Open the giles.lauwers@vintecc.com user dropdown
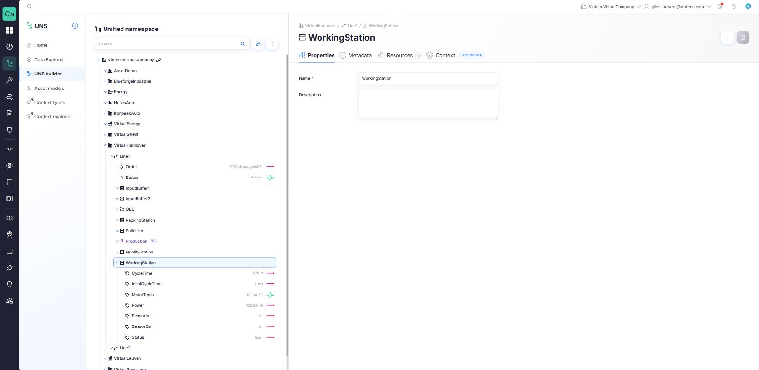The image size is (759, 370). 677,7
